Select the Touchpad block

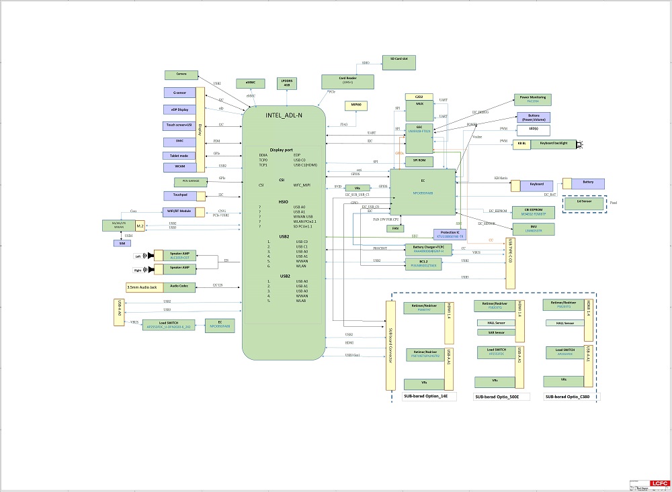click(x=180, y=196)
